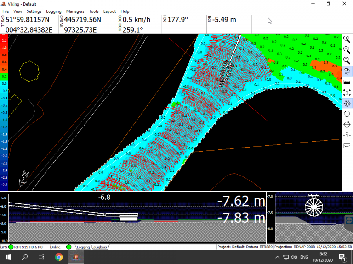
Task: Click the cyan -0.4 band in color legend
Action: point(4,98)
